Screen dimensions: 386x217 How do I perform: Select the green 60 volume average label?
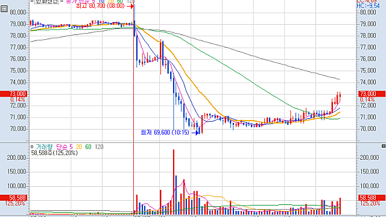(x=88, y=147)
